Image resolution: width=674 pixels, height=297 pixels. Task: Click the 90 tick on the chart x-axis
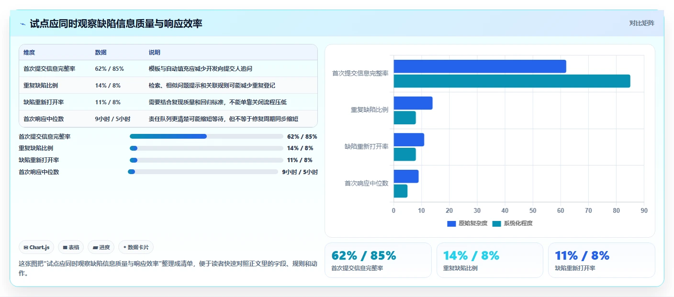tap(644, 210)
